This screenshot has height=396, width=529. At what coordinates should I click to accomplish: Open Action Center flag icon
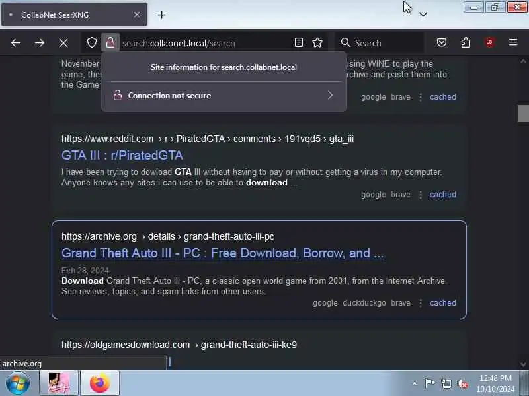tap(429, 383)
